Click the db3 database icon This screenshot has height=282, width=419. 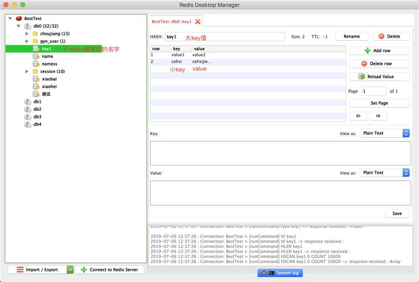coord(28,117)
